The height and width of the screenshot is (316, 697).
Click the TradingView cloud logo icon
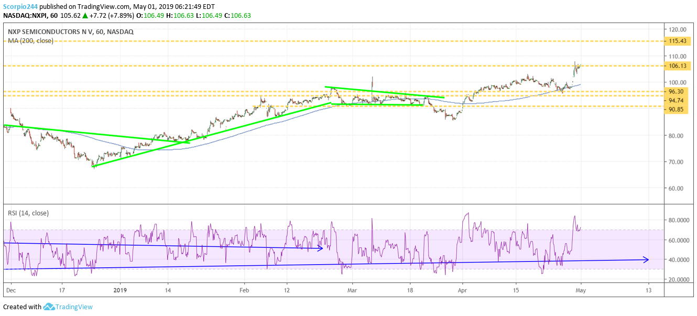(50, 307)
